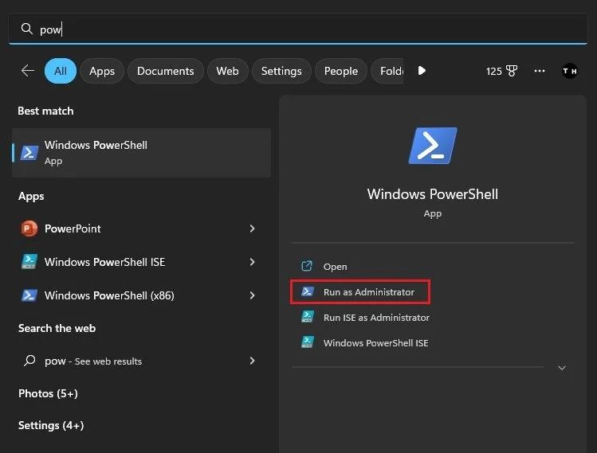Viewport: 597px width, 453px height.
Task: Show more filters with the play arrow
Action: coord(422,70)
